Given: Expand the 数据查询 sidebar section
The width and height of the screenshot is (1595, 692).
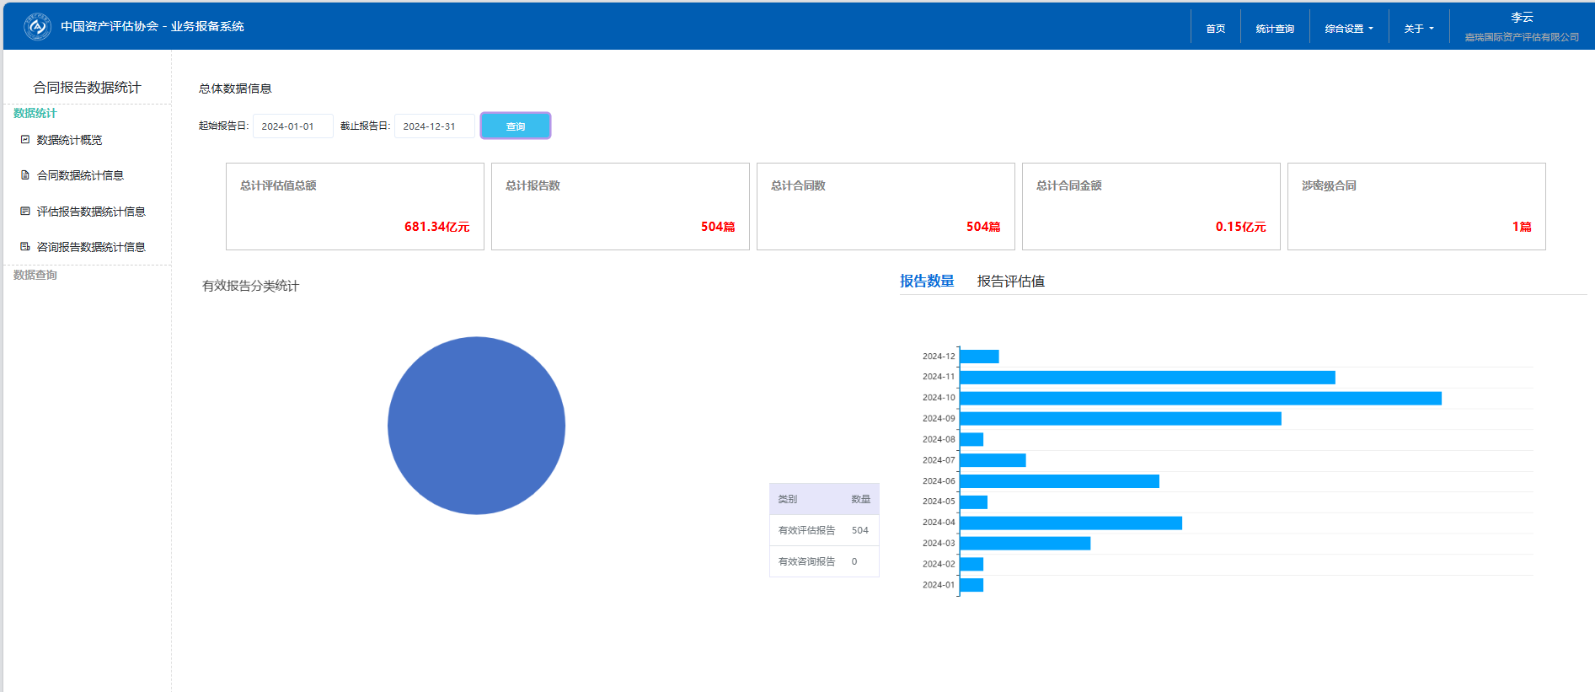Looking at the screenshot, I should (x=35, y=275).
